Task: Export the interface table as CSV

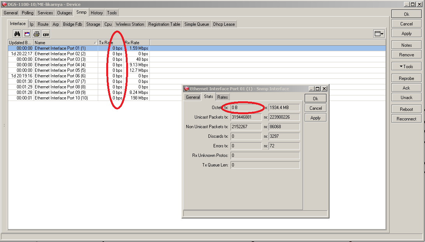Action: [x=46, y=34]
